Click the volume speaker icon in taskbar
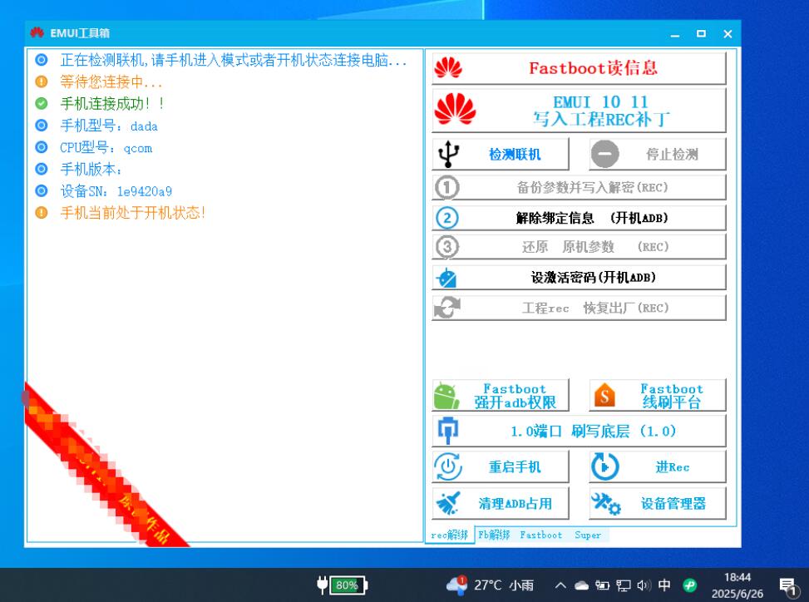This screenshot has height=602, width=809. pos(644,585)
